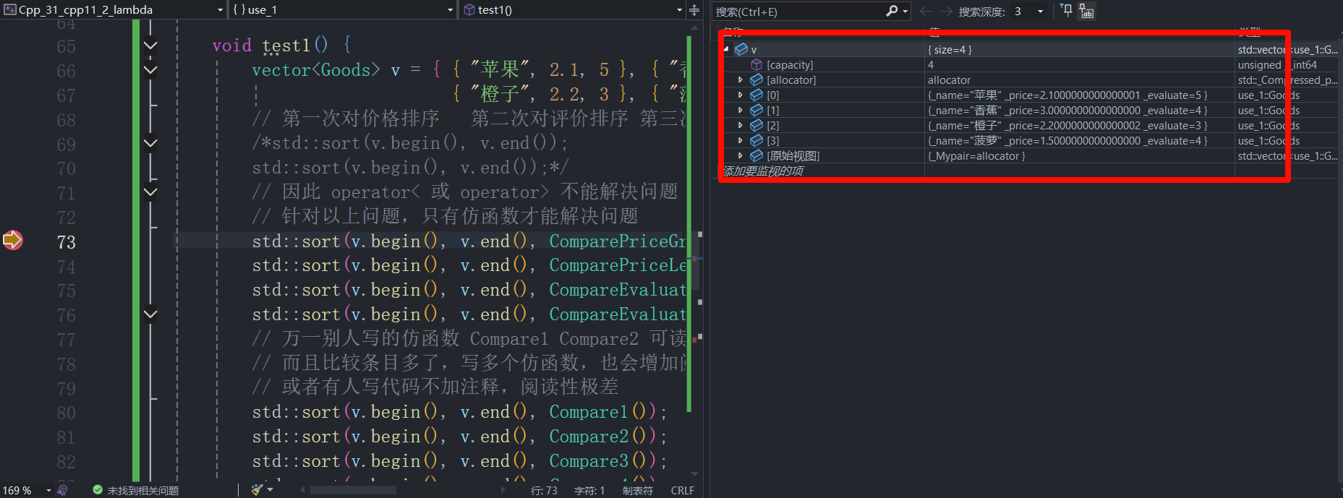Click Compare1() on line 80
The width and height of the screenshot is (1343, 498).
[602, 412]
